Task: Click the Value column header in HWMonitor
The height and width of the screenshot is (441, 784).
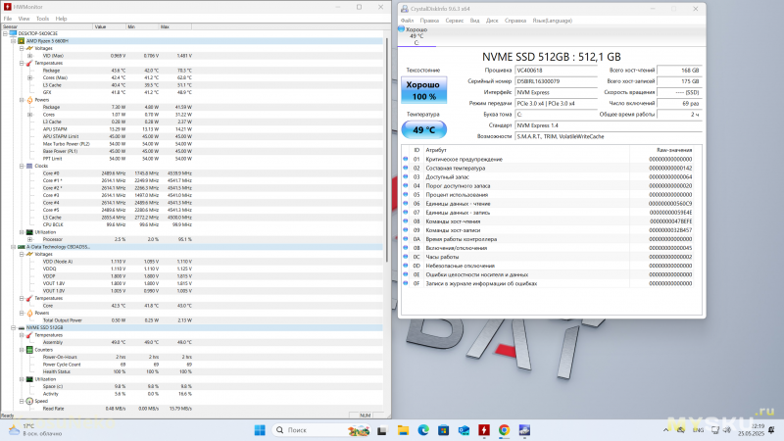Action: coord(110,26)
